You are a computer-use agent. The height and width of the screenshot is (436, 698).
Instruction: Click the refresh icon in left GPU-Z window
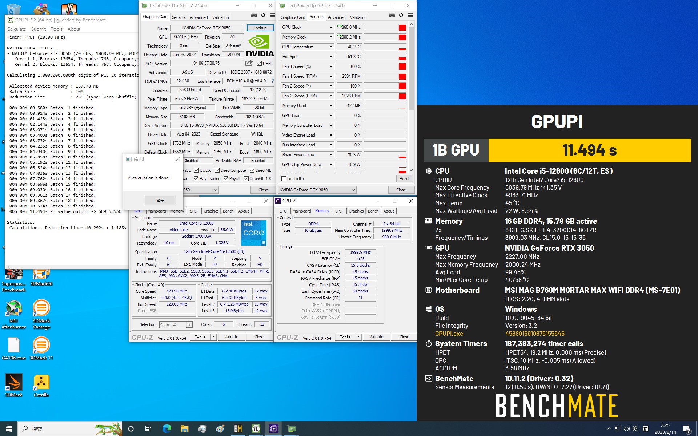264,16
